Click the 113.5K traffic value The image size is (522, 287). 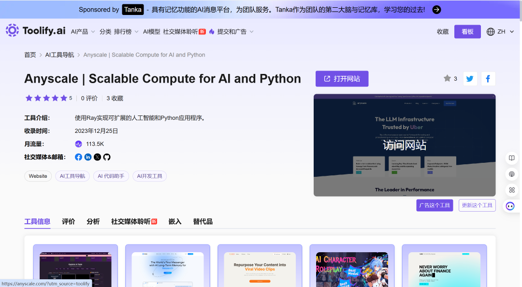point(95,144)
